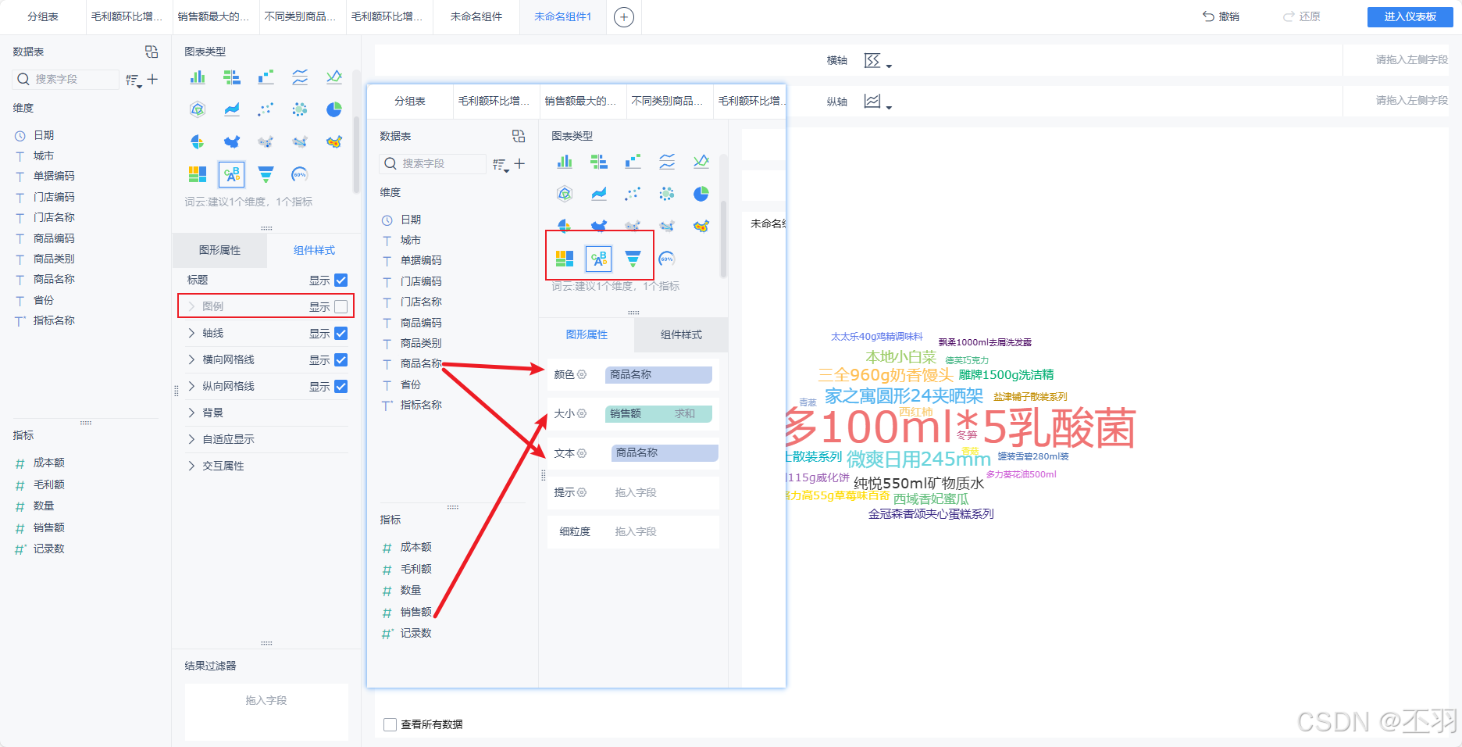Click word cloud term 金冠森香颂夹心蛋糕系列

[x=931, y=514]
